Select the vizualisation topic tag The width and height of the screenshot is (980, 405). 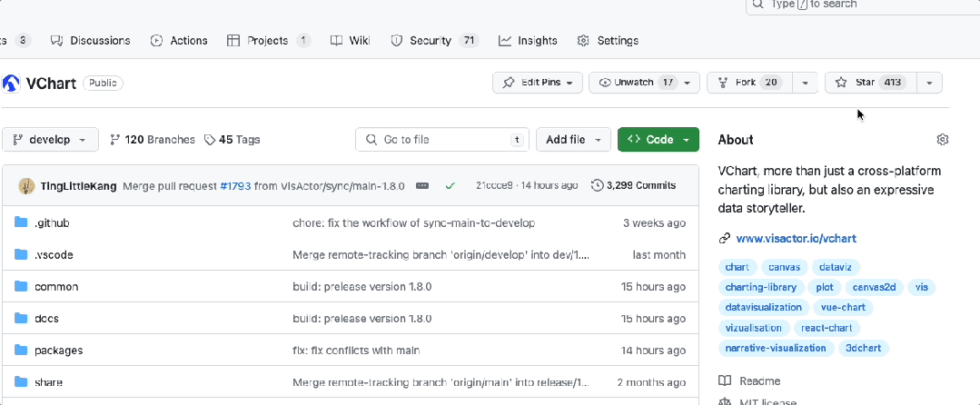(753, 328)
